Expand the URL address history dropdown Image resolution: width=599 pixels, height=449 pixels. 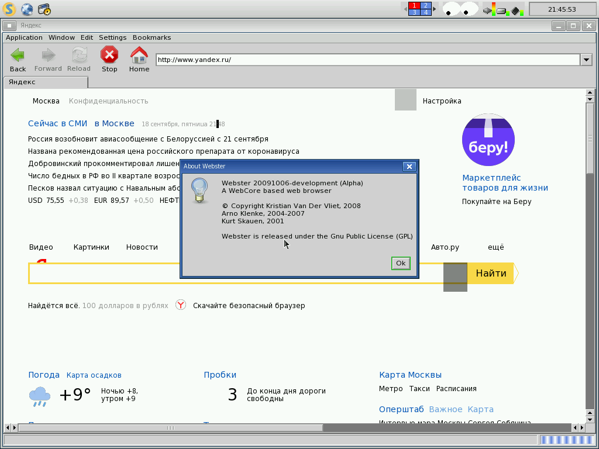point(587,60)
